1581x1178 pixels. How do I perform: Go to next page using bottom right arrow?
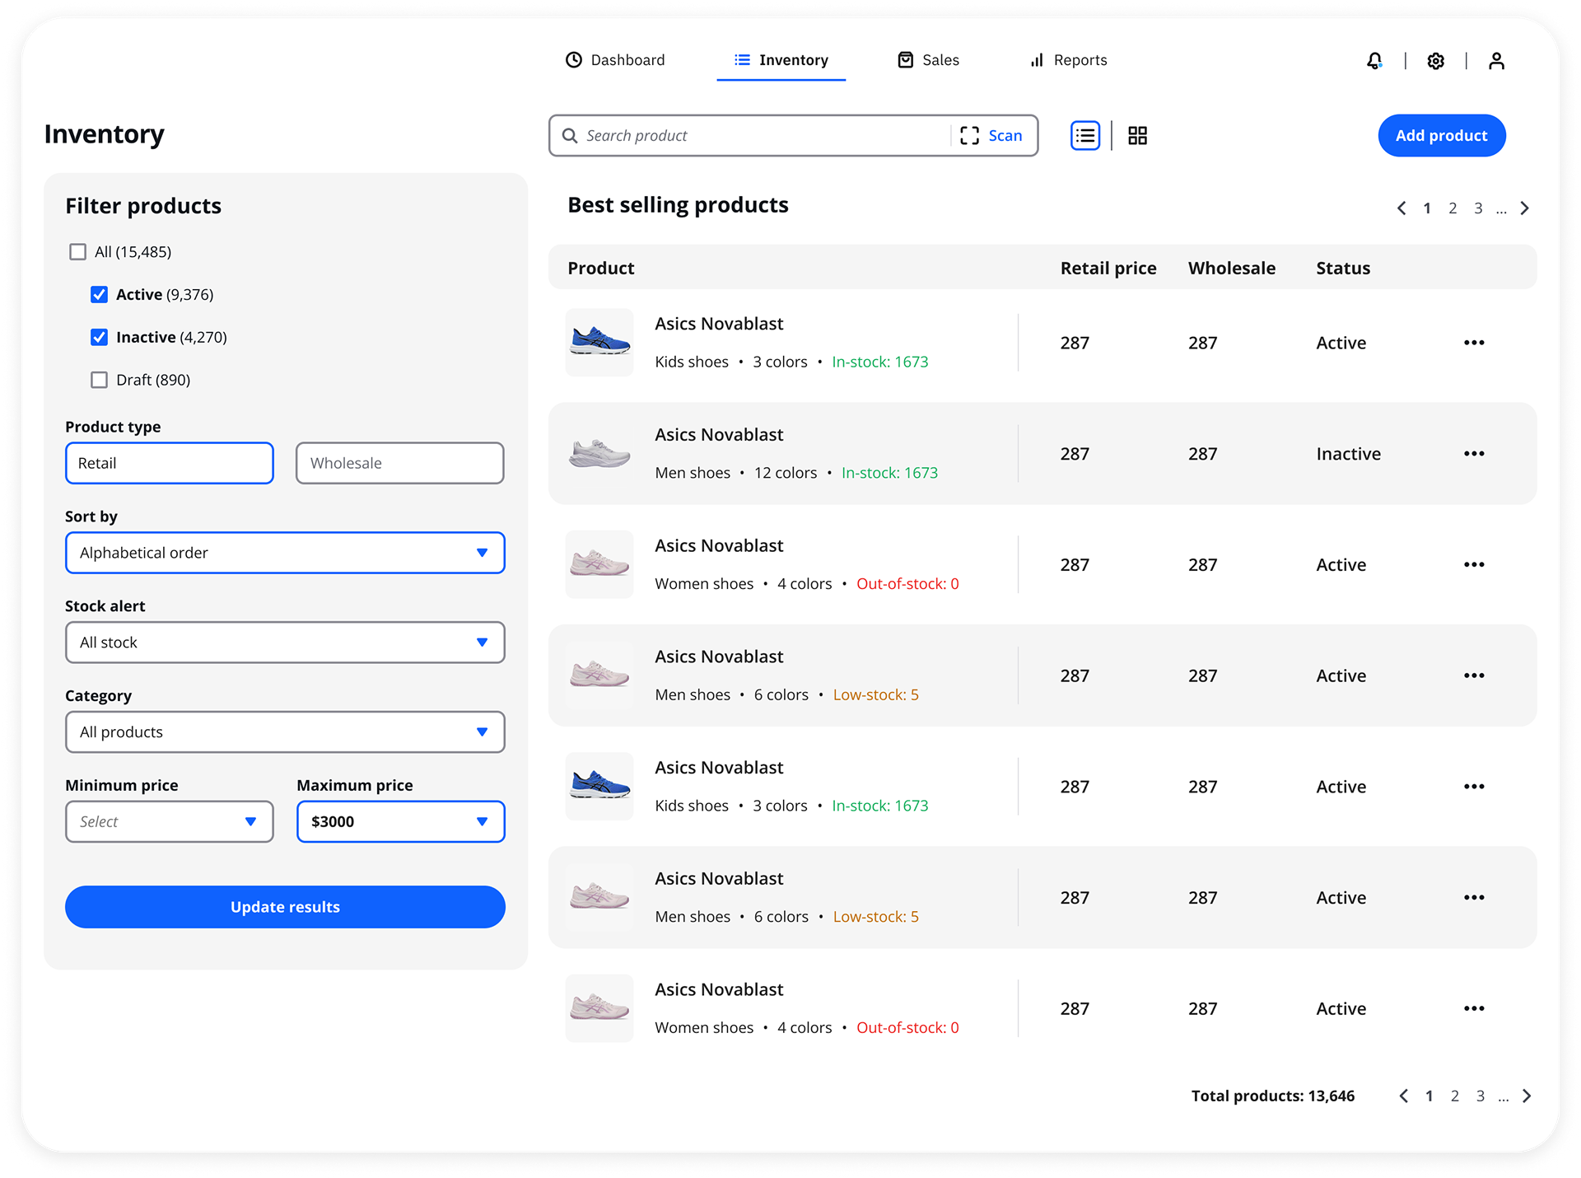point(1527,1096)
